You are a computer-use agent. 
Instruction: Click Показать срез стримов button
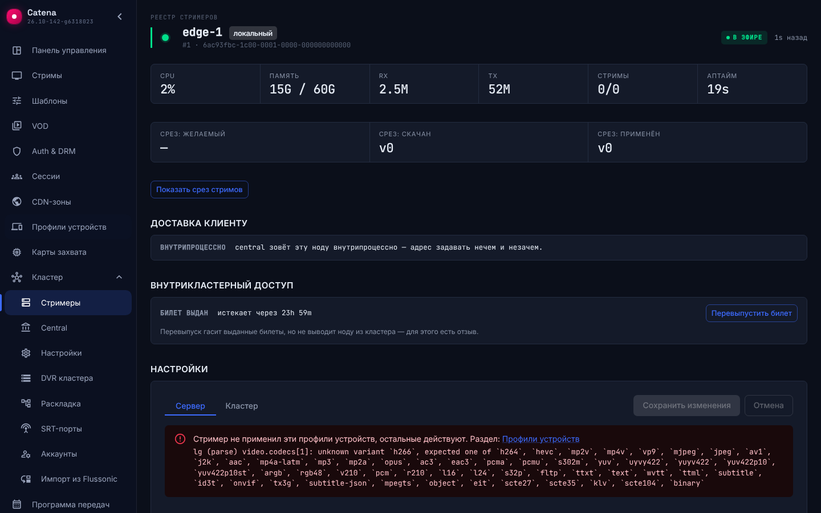[x=200, y=190]
